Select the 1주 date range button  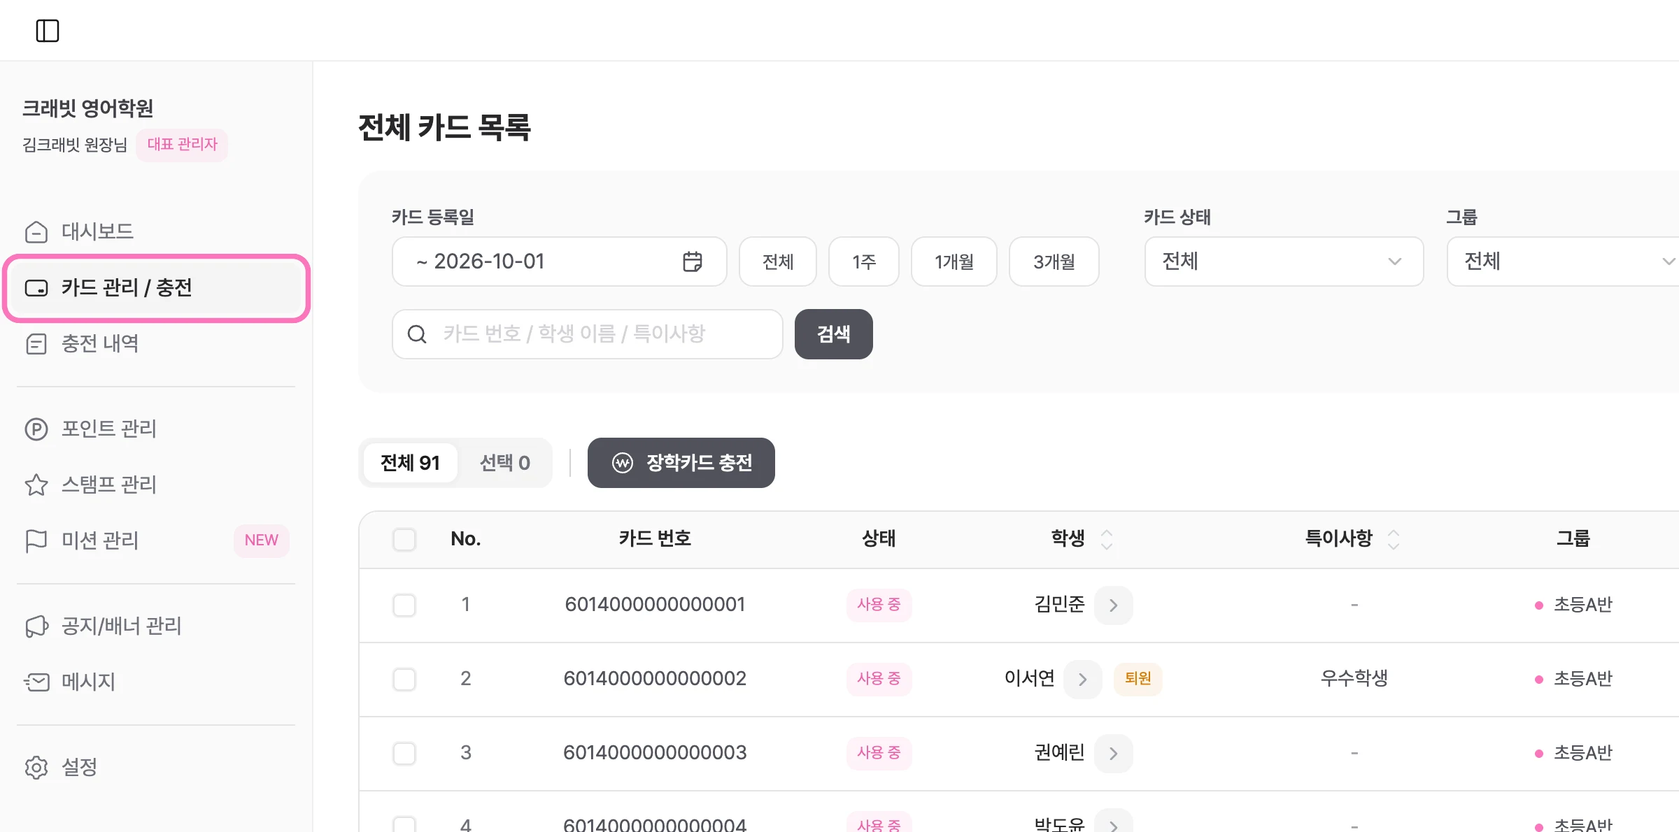tap(863, 261)
